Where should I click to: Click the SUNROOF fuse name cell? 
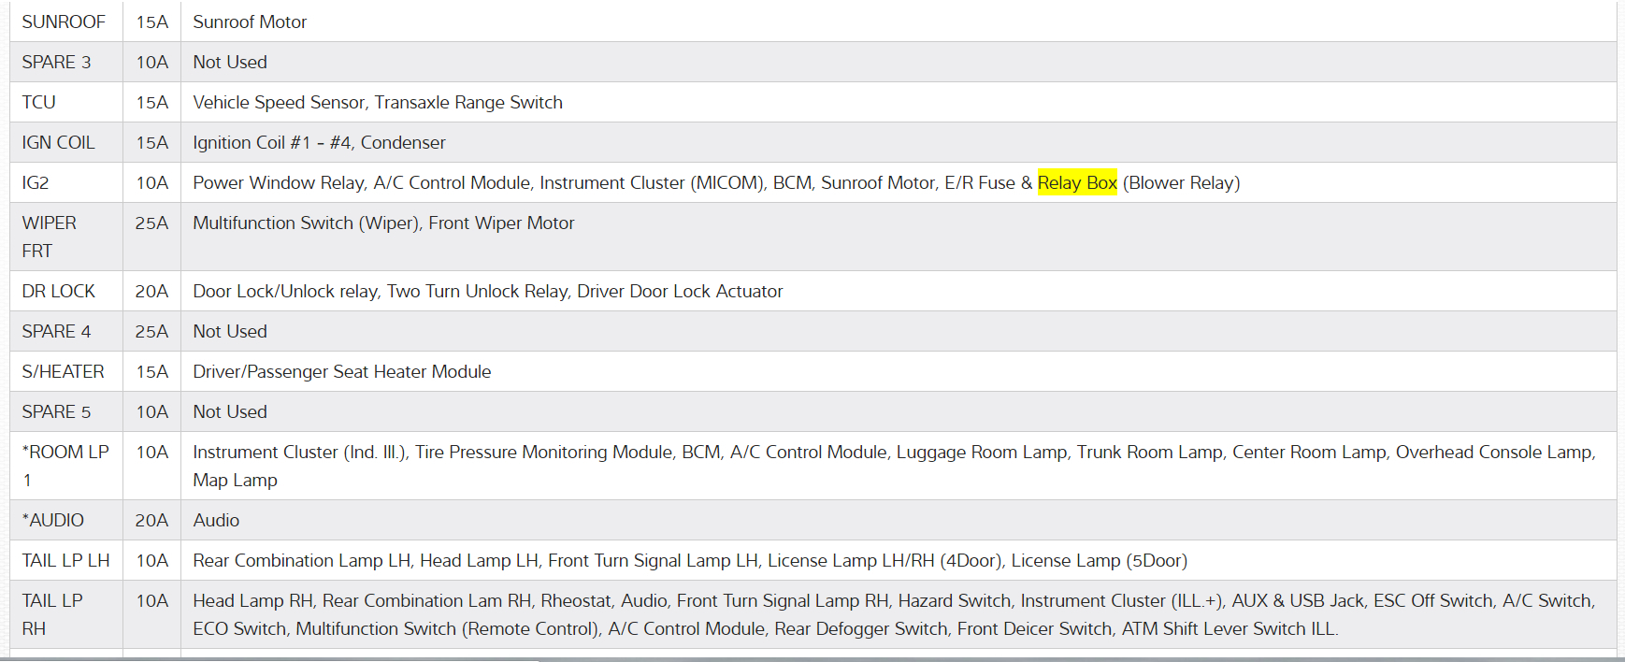(64, 22)
